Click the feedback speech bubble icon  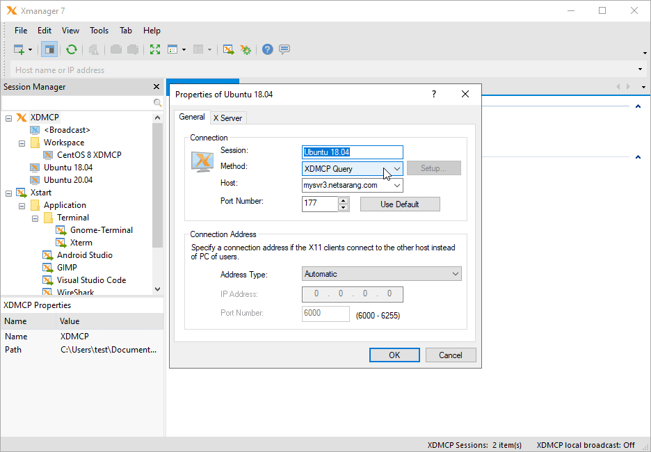pos(284,49)
